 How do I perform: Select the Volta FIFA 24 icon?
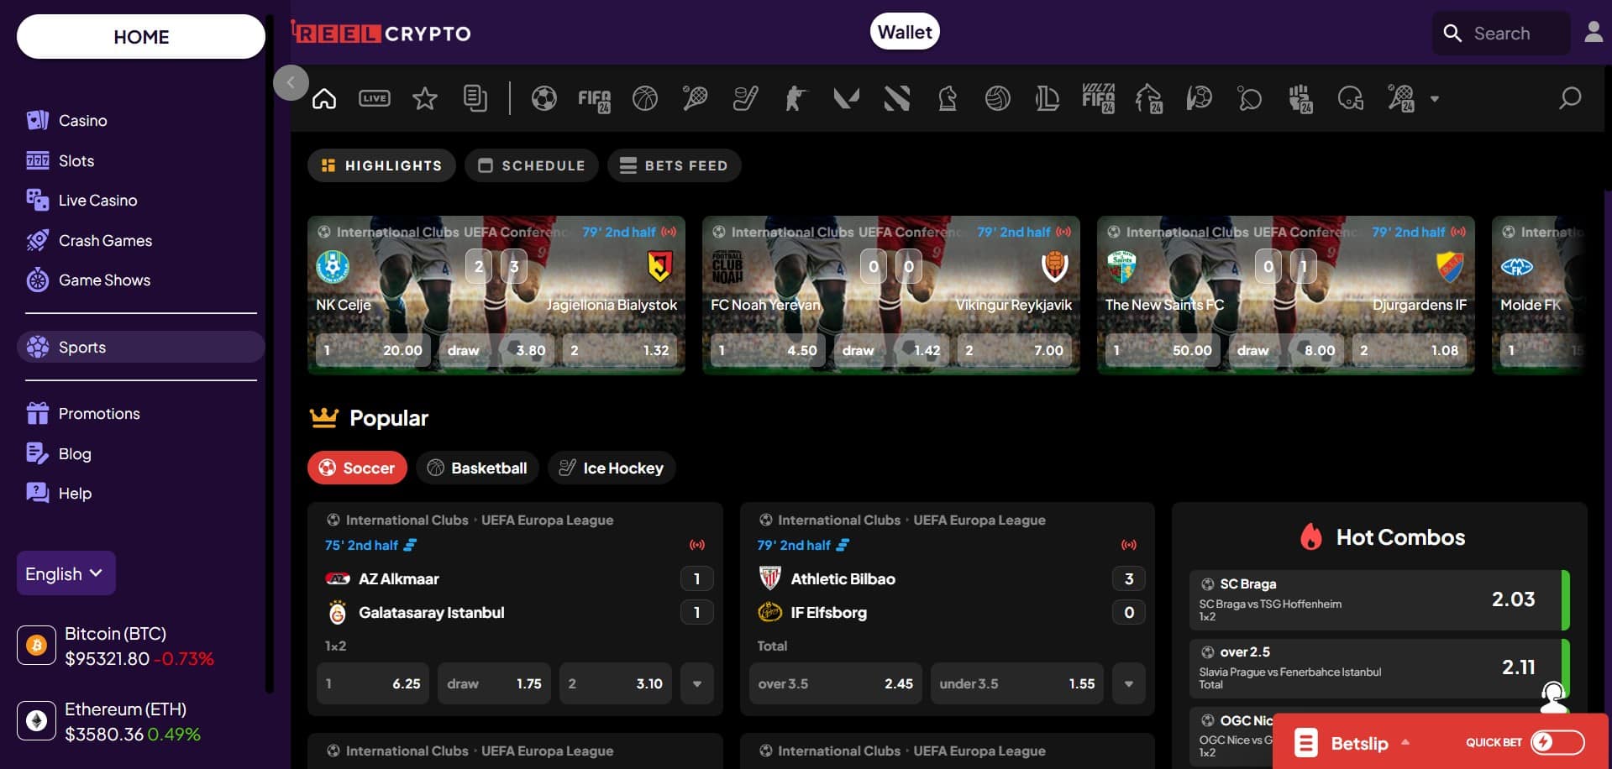coord(1099,99)
